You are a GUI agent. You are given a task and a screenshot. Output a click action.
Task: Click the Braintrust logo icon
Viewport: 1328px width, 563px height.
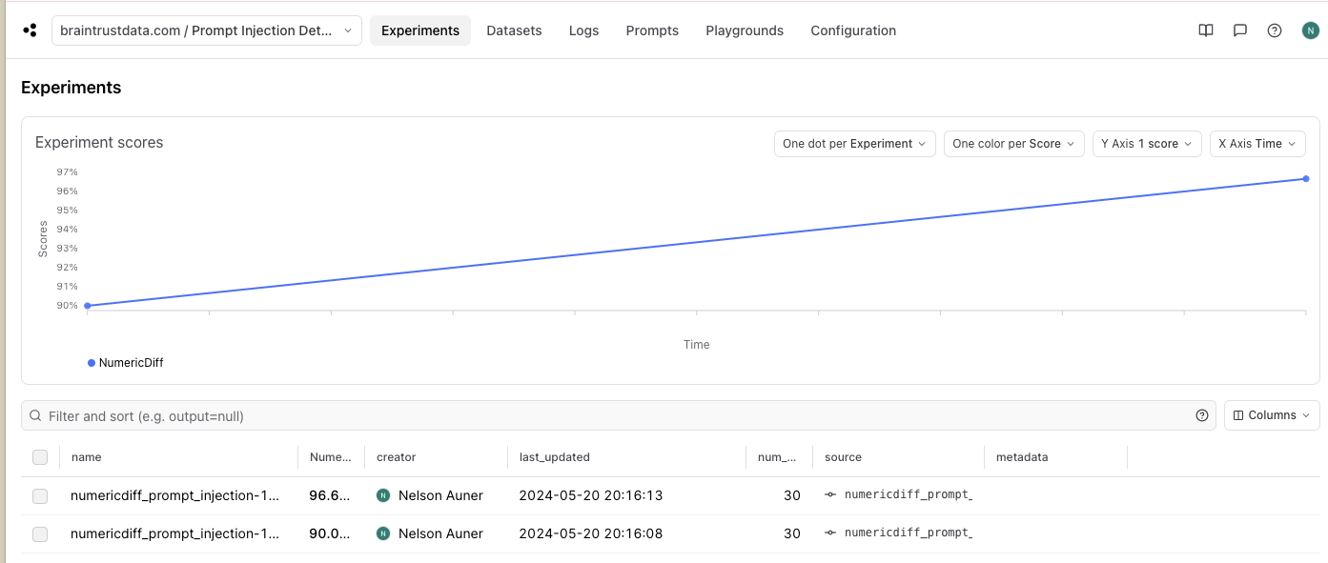click(30, 30)
